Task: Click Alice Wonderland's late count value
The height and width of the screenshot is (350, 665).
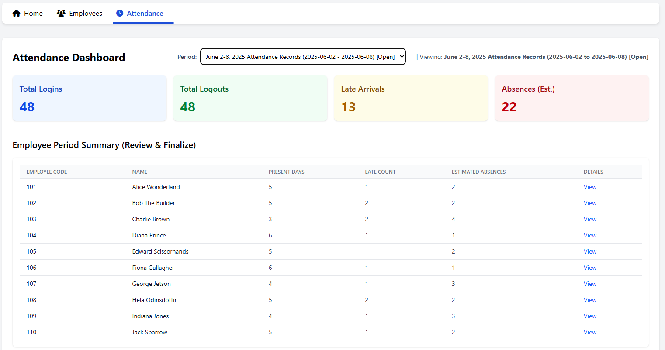Action: click(x=367, y=187)
